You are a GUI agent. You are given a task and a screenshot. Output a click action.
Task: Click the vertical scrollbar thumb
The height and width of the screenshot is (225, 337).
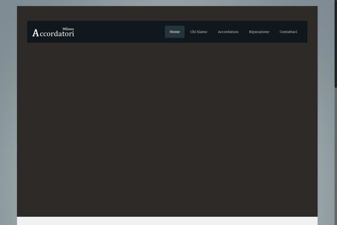(x=335, y=45)
